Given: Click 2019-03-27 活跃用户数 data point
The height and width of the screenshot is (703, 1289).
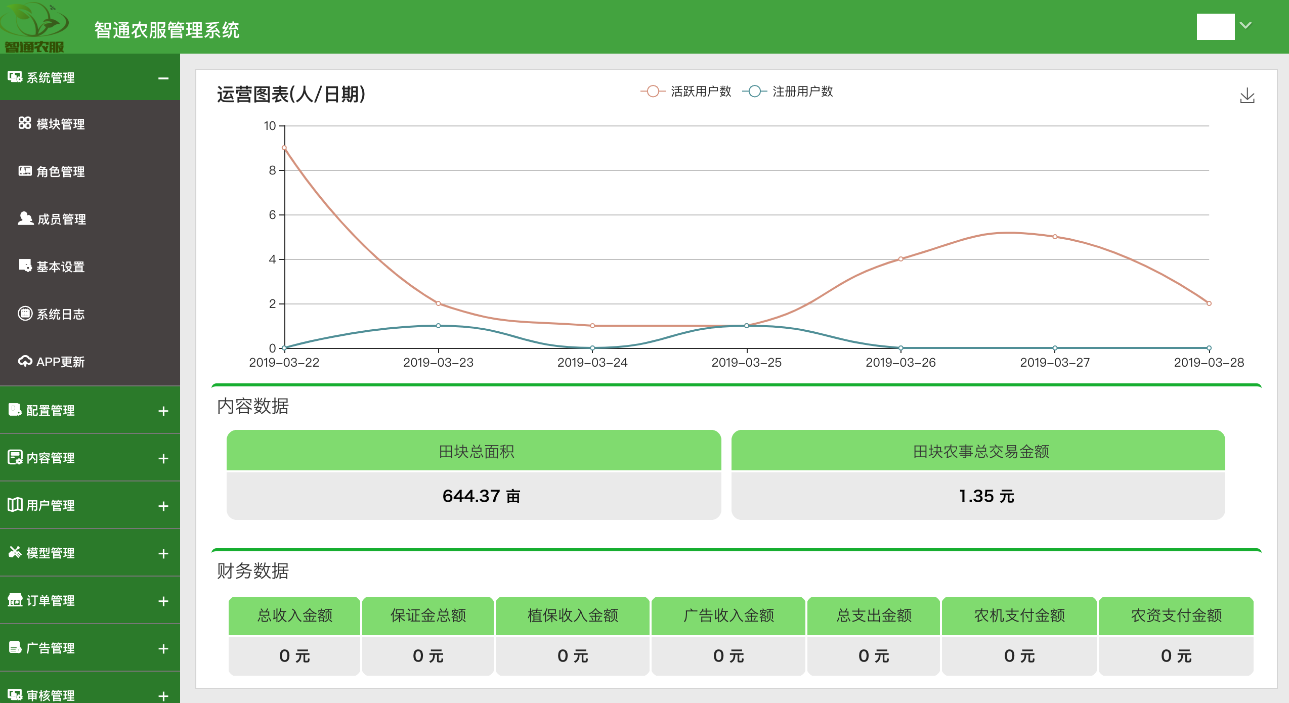Looking at the screenshot, I should click(x=1055, y=237).
